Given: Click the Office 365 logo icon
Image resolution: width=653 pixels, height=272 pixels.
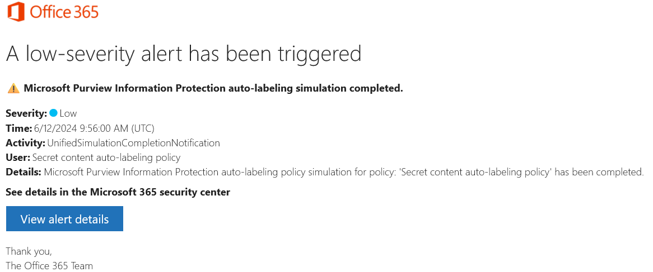Looking at the screenshot, I should pos(15,12).
